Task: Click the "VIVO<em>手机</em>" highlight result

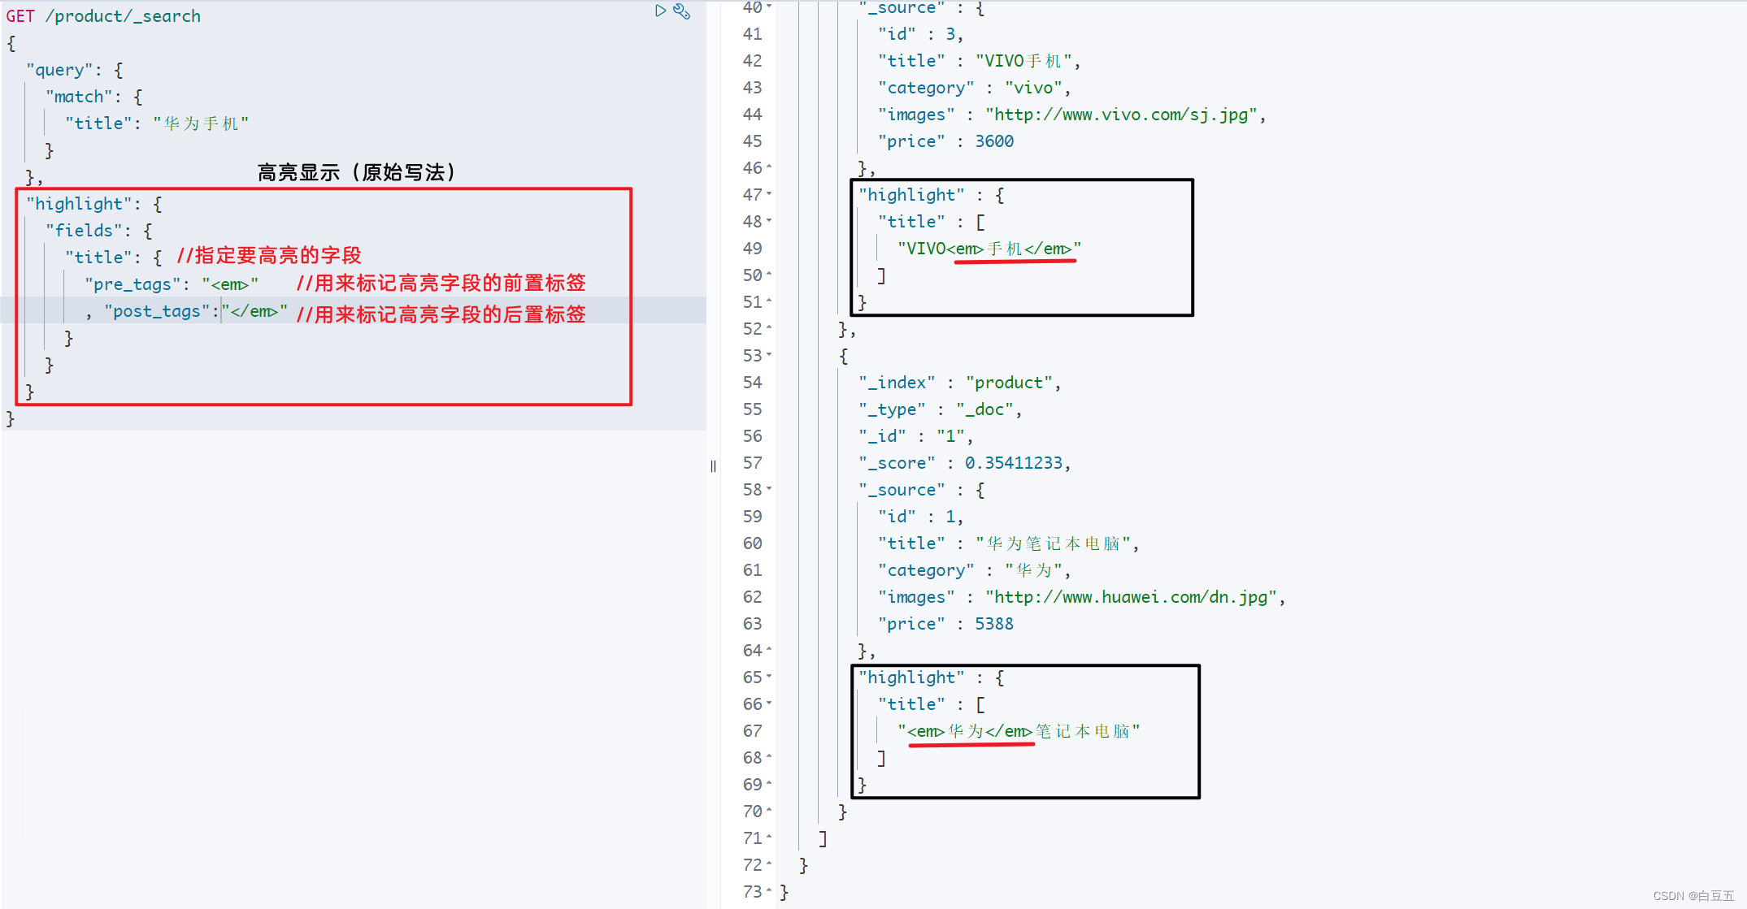Action: [x=989, y=249]
